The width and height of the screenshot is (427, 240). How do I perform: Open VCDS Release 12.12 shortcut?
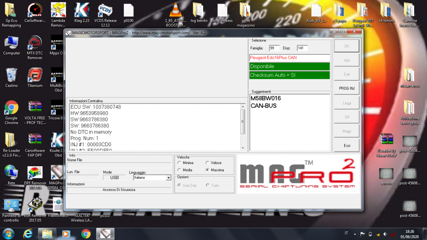pyautogui.click(x=105, y=15)
